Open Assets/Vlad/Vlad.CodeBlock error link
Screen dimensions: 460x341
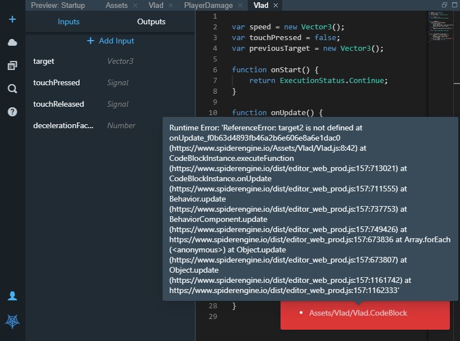pos(358,313)
